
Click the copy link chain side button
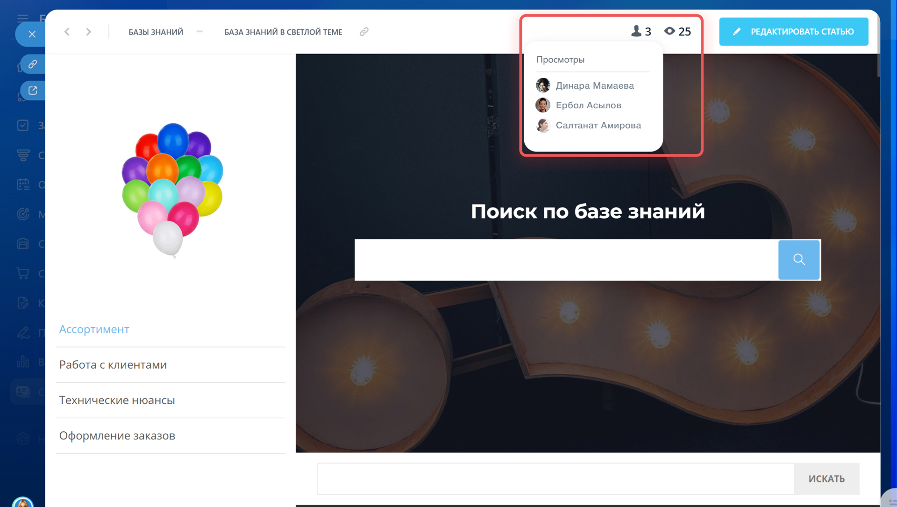click(x=33, y=64)
